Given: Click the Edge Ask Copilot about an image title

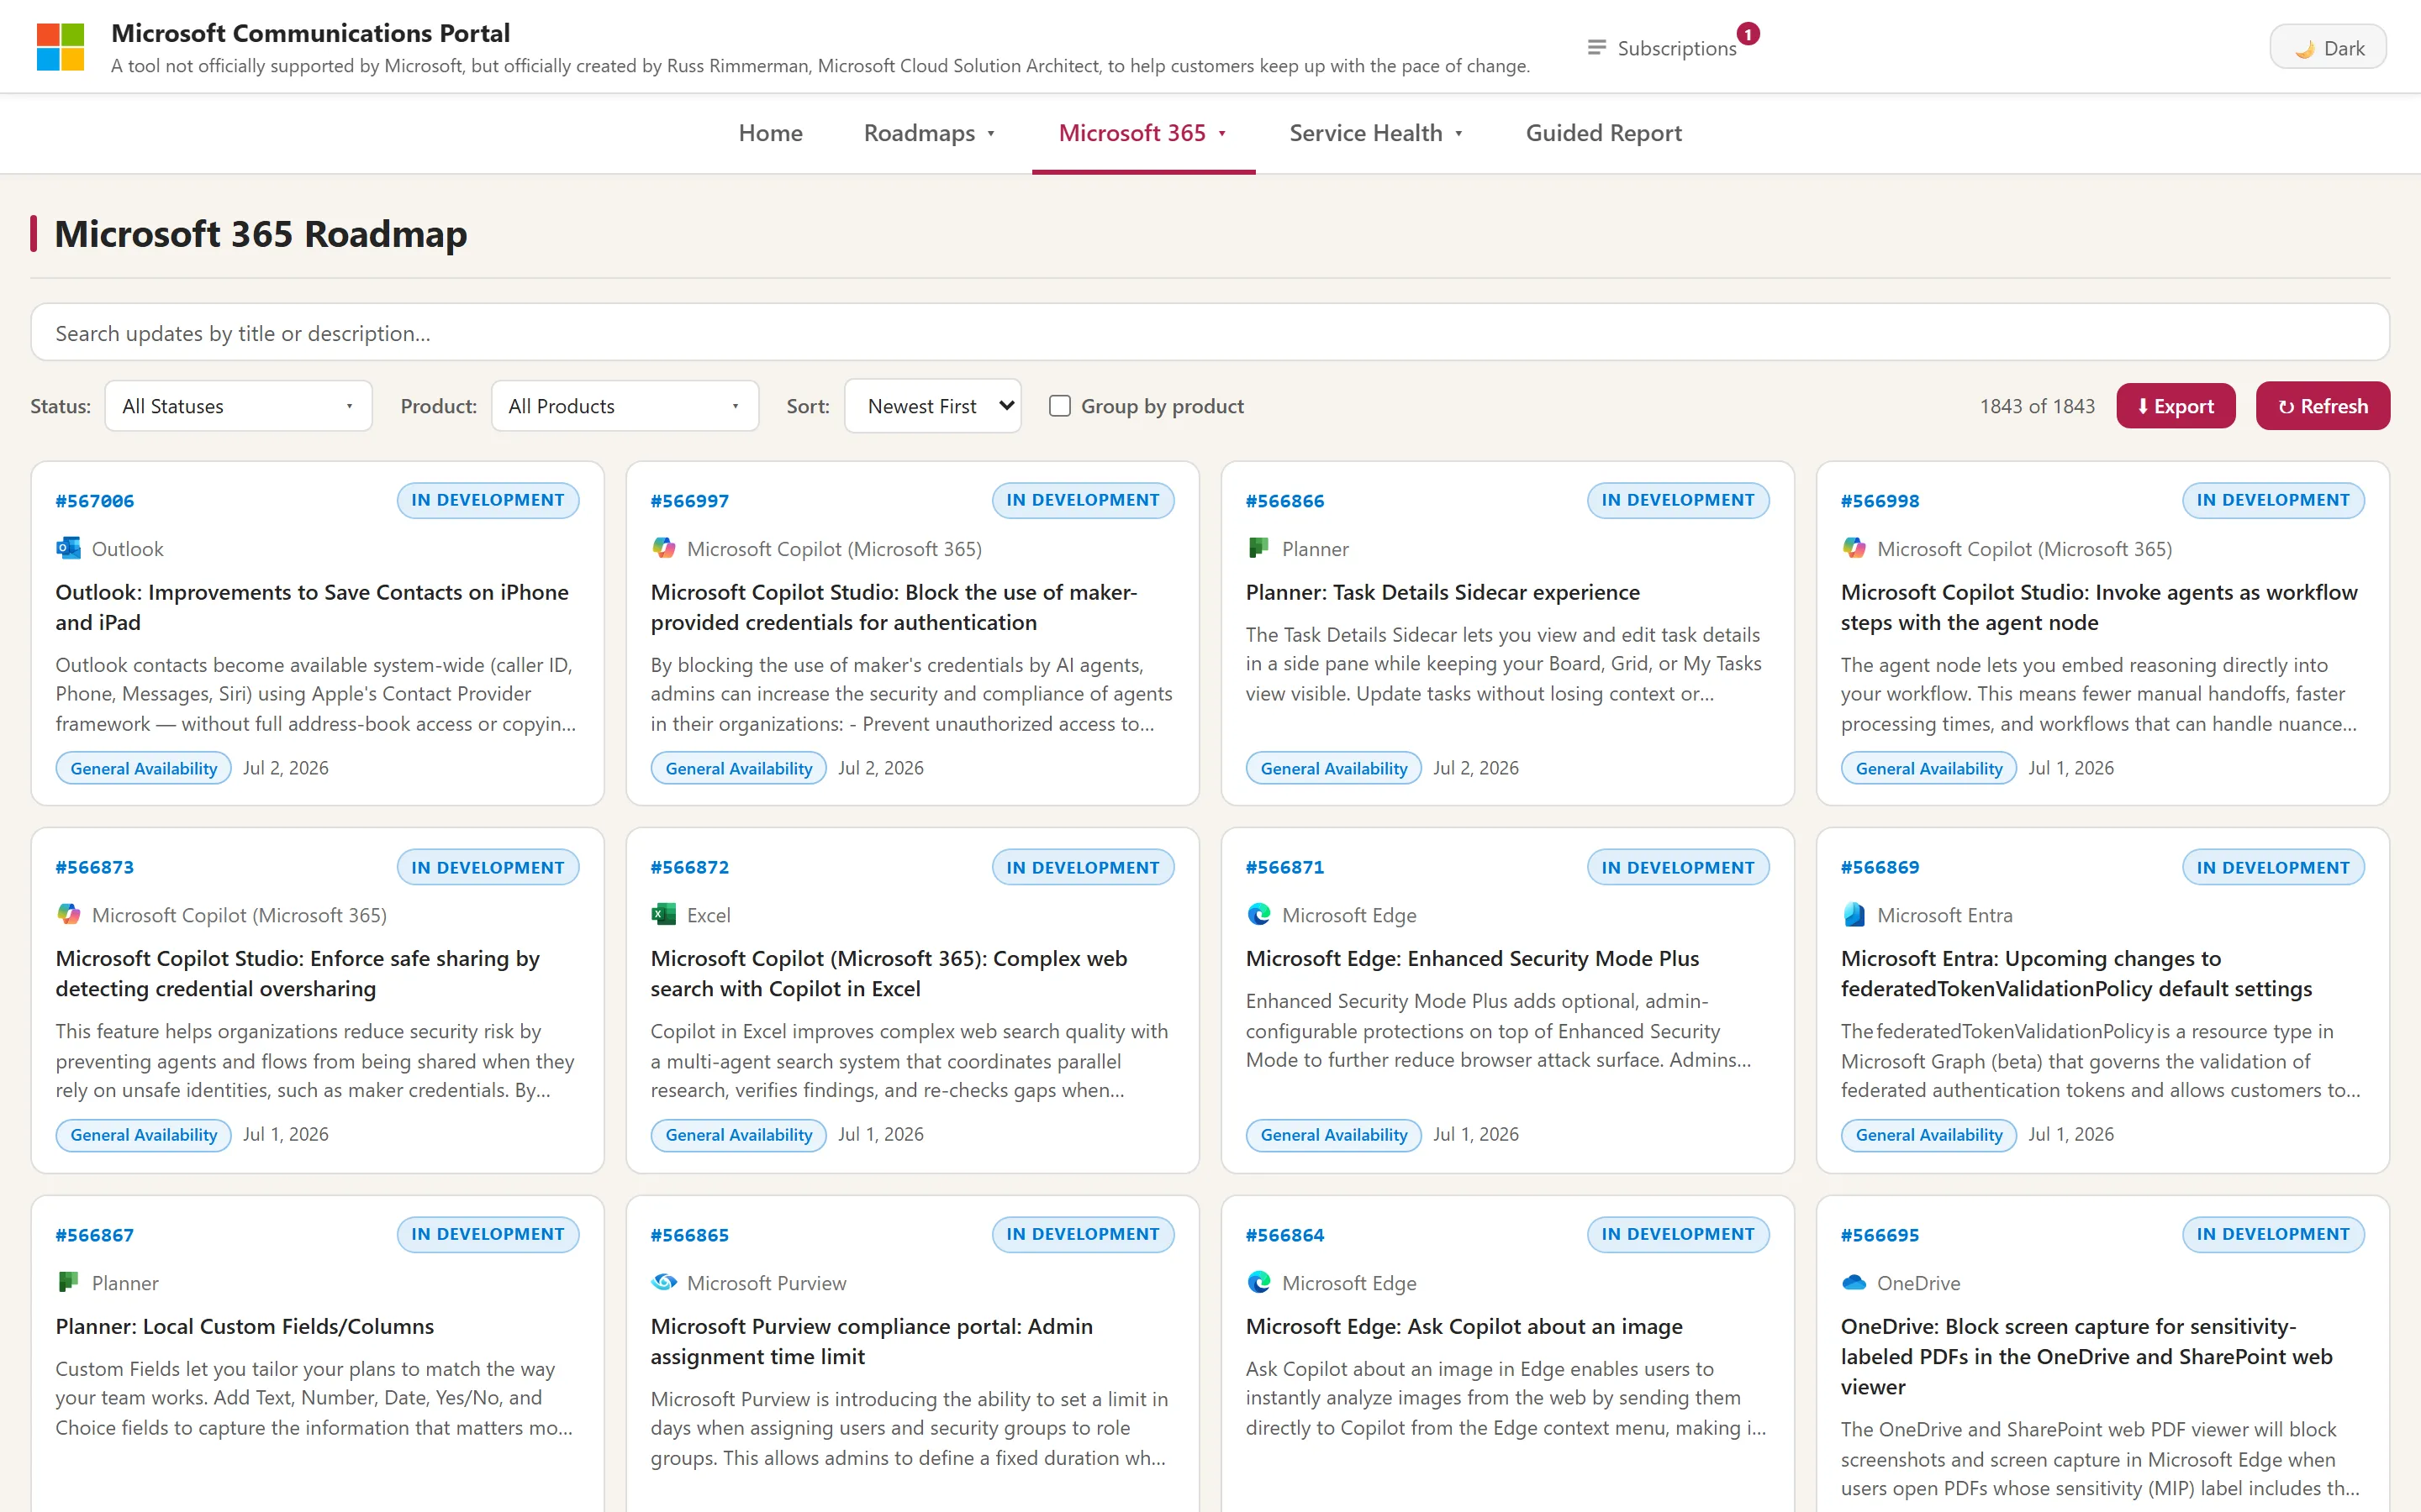Looking at the screenshot, I should pyautogui.click(x=1464, y=1326).
